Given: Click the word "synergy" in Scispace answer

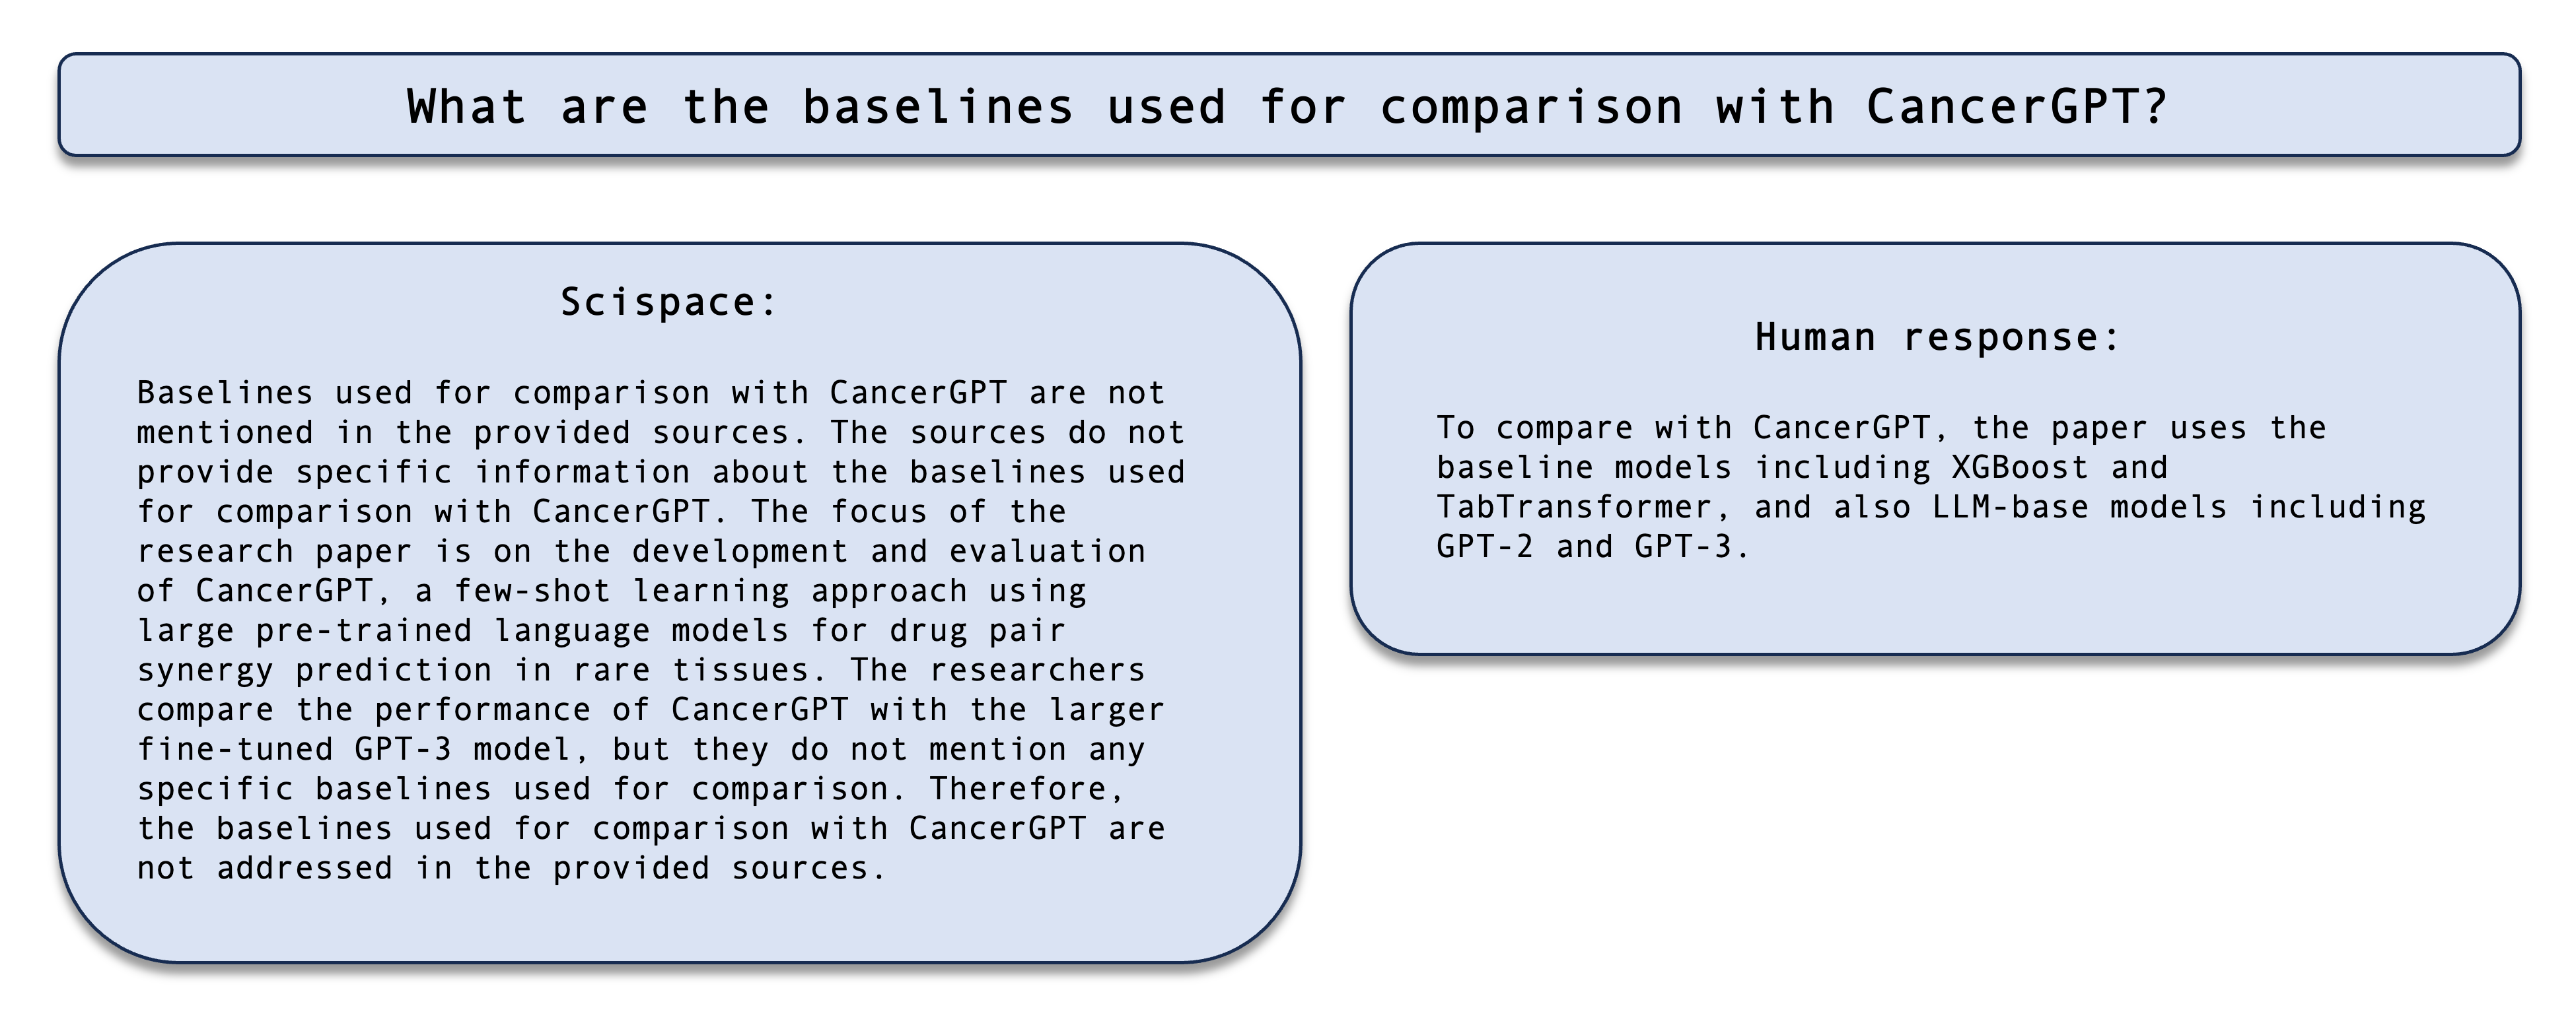Looking at the screenshot, I should coord(205,669).
